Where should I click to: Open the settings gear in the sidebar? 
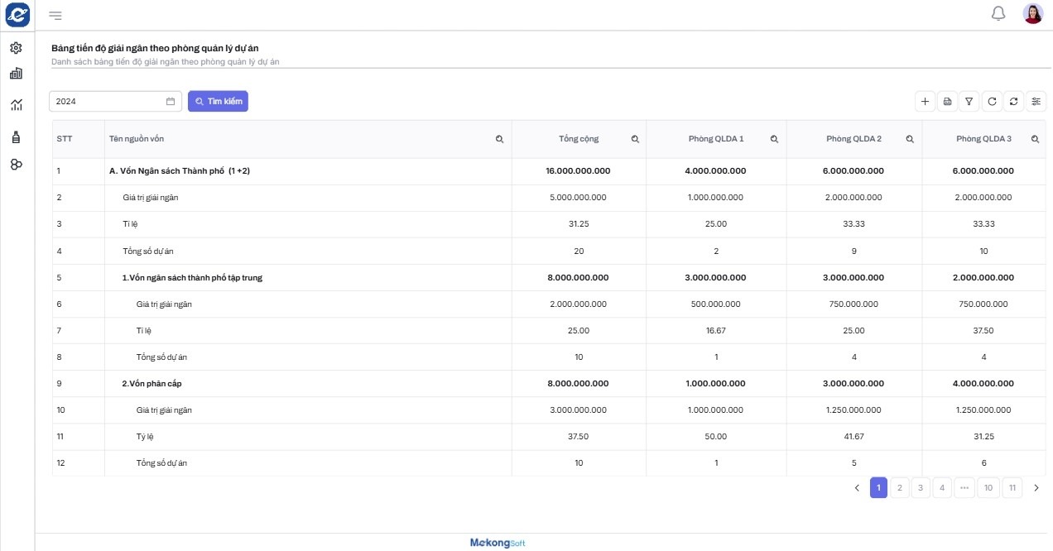(16, 48)
